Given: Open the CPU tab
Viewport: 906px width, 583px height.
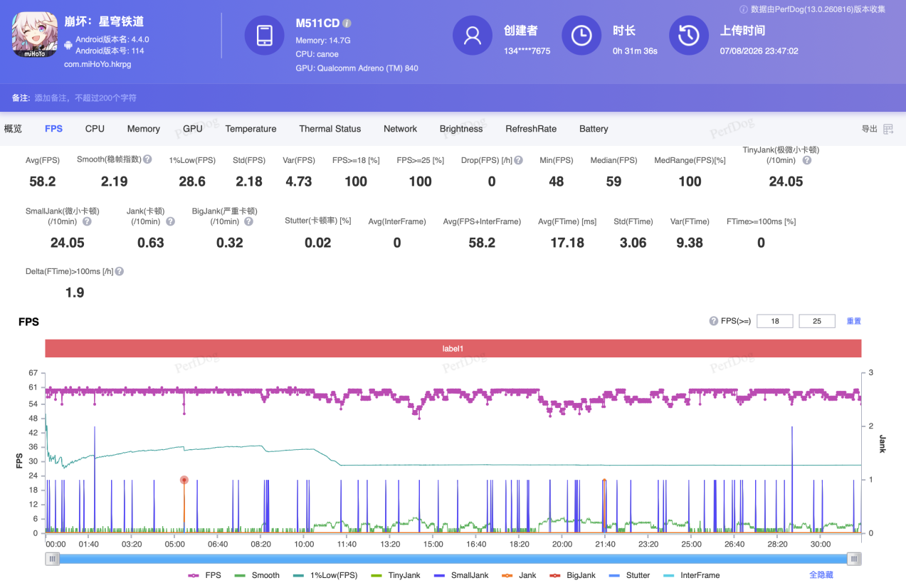Looking at the screenshot, I should click(x=95, y=129).
